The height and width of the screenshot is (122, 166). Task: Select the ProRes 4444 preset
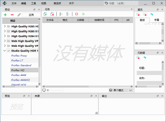[x=19, y=75]
